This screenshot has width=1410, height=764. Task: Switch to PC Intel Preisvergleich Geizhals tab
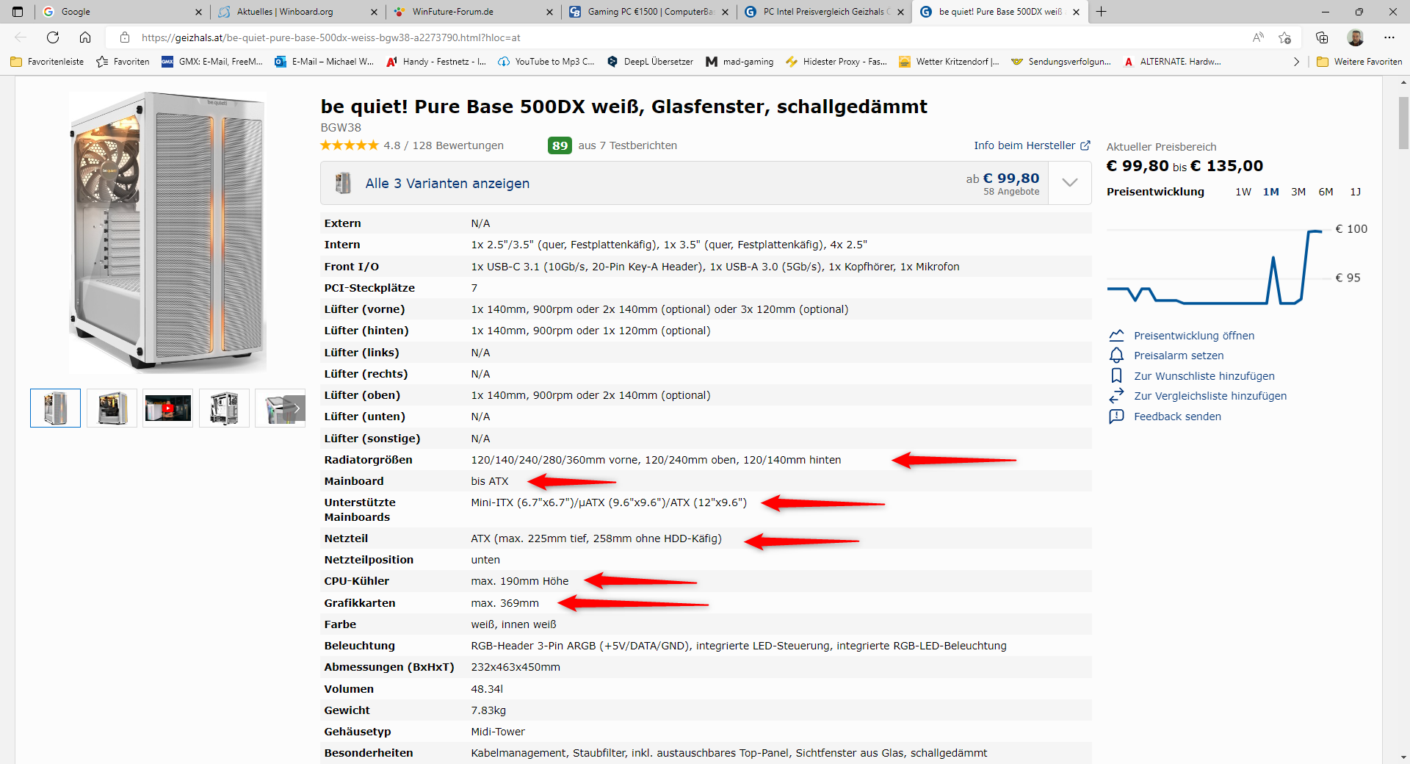click(x=825, y=12)
